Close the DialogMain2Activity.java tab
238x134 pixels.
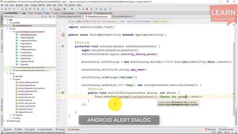[x=109, y=16]
